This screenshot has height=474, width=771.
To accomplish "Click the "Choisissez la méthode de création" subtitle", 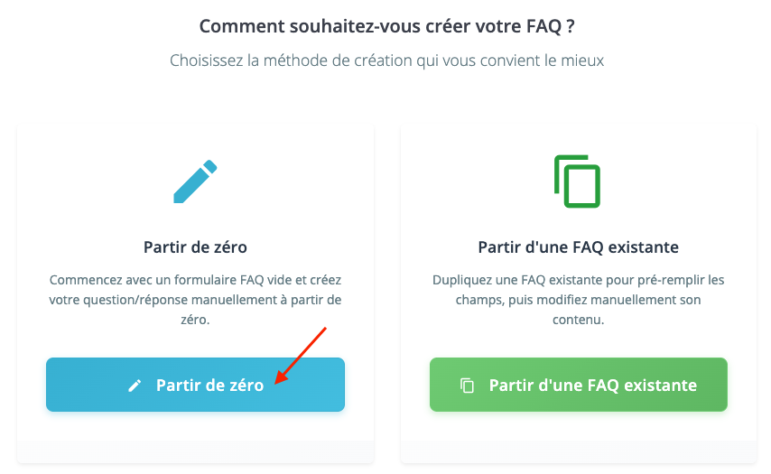I will pos(386,61).
